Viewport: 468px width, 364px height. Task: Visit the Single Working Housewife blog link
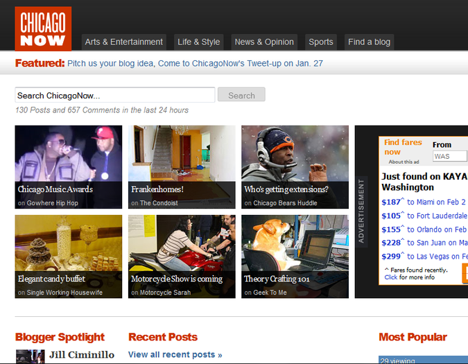pos(64,293)
